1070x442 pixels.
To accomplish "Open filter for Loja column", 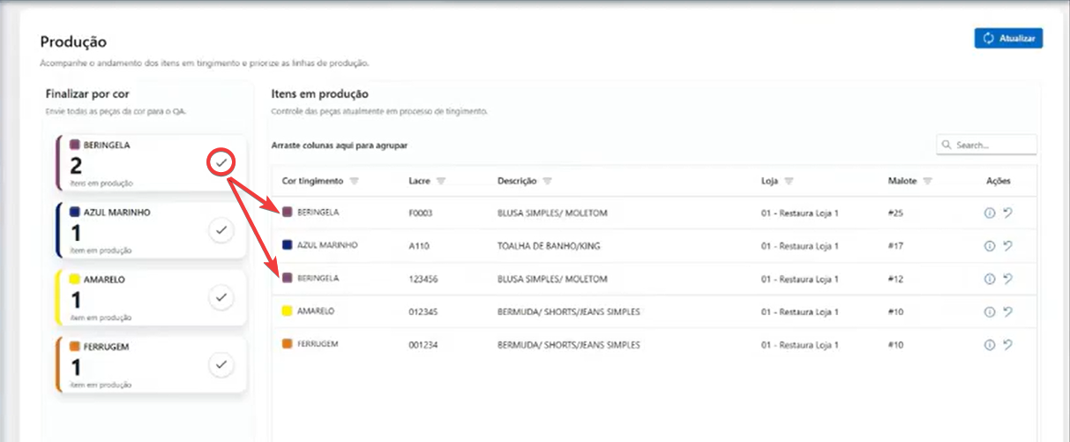I will point(789,181).
